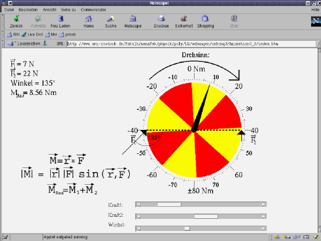Click the Suche search icon
321x241 pixels.
(x=110, y=19)
